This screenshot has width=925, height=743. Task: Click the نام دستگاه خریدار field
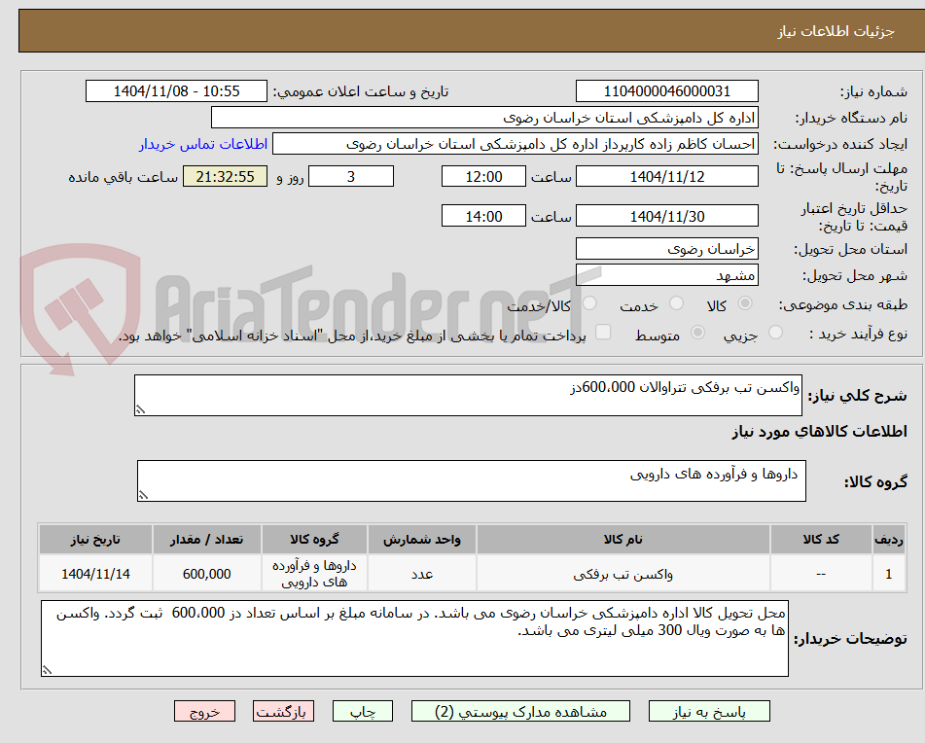click(484, 118)
